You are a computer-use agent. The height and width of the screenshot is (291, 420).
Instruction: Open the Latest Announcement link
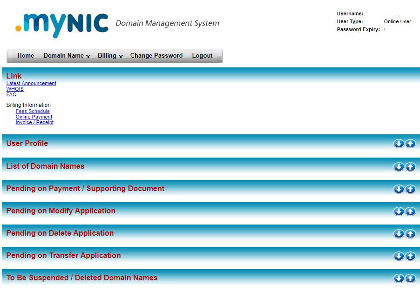(31, 84)
